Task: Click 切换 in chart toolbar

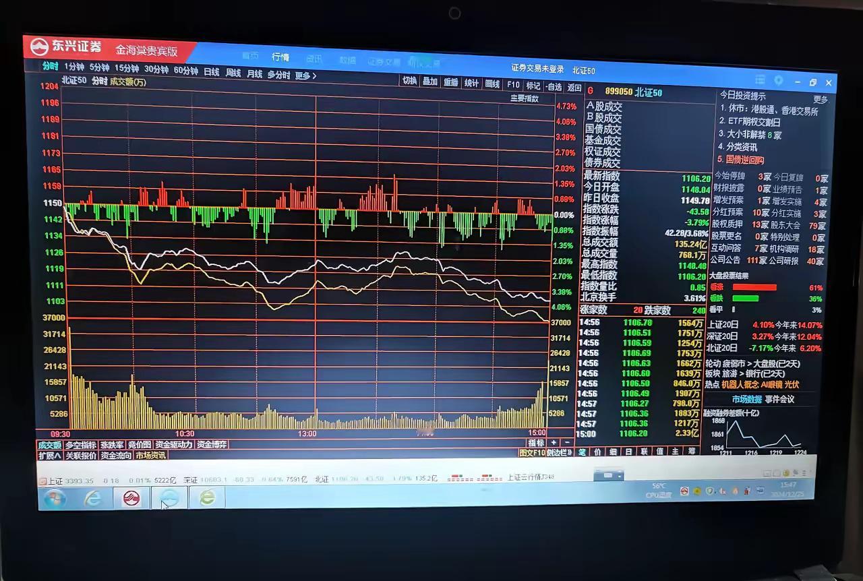Action: [409, 81]
